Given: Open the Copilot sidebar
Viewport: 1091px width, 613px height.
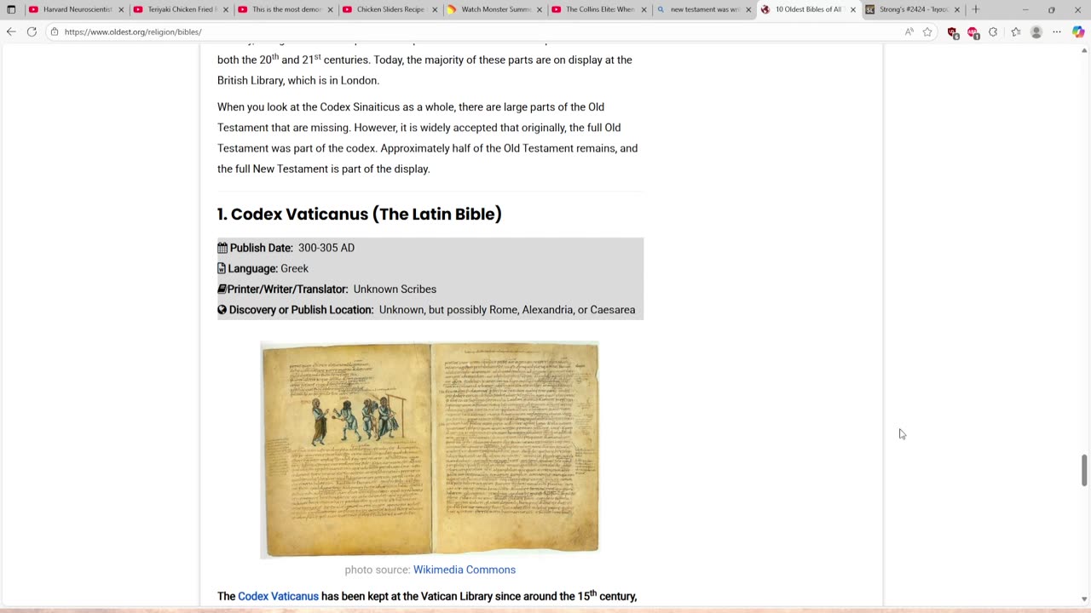Looking at the screenshot, I should [1078, 32].
